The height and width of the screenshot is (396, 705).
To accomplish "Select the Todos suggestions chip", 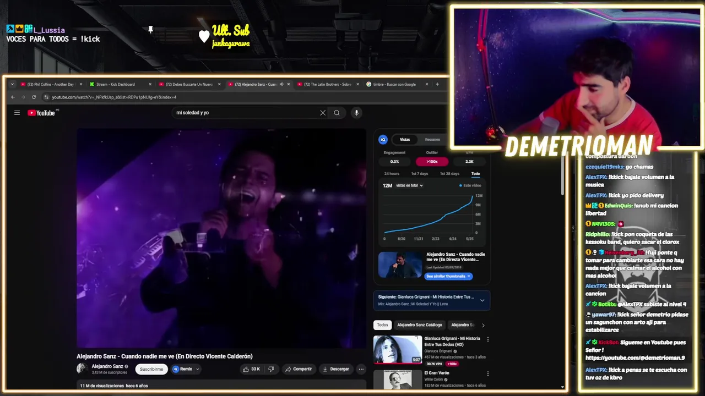I will [382, 325].
